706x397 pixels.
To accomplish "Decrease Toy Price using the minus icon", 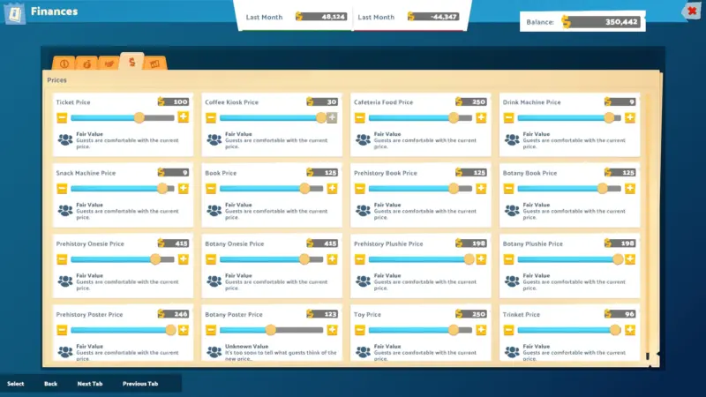I will [x=360, y=330].
